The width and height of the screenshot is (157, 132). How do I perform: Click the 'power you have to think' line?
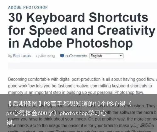tap(83, 119)
